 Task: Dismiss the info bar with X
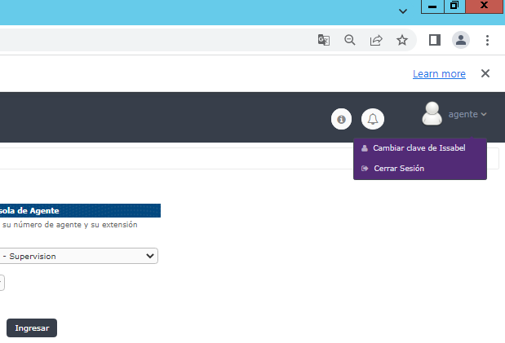tap(485, 73)
